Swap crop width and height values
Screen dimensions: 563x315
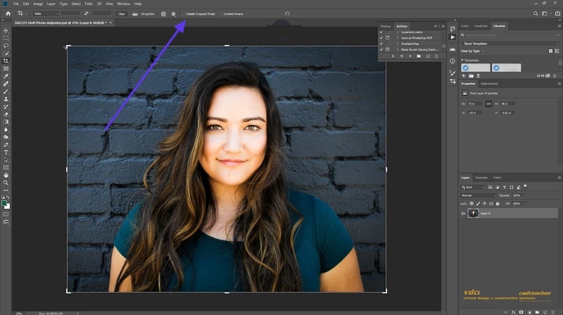[x=86, y=13]
